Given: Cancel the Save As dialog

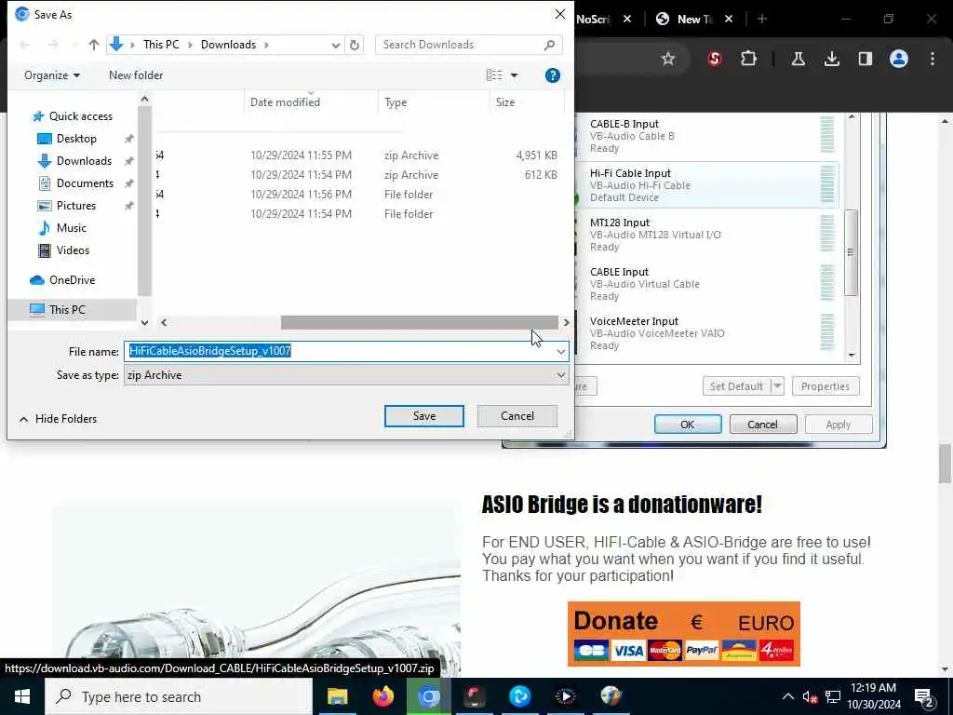Looking at the screenshot, I should point(517,416).
